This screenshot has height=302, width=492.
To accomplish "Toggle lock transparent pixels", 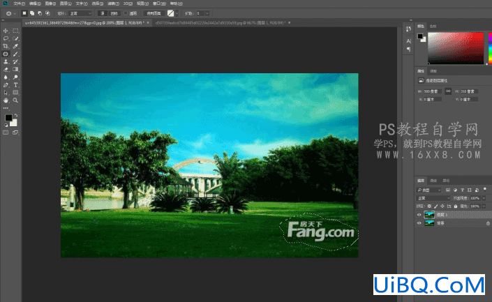I will 430,206.
